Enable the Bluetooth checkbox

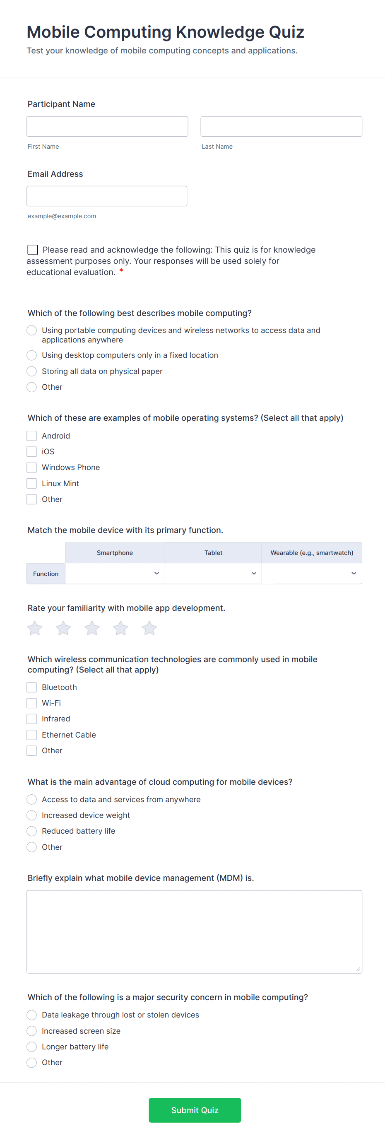(x=32, y=687)
